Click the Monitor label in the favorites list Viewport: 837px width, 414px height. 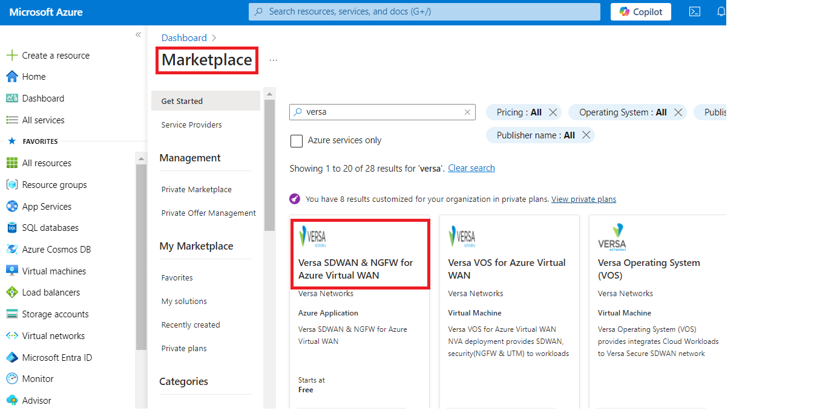[x=38, y=379]
